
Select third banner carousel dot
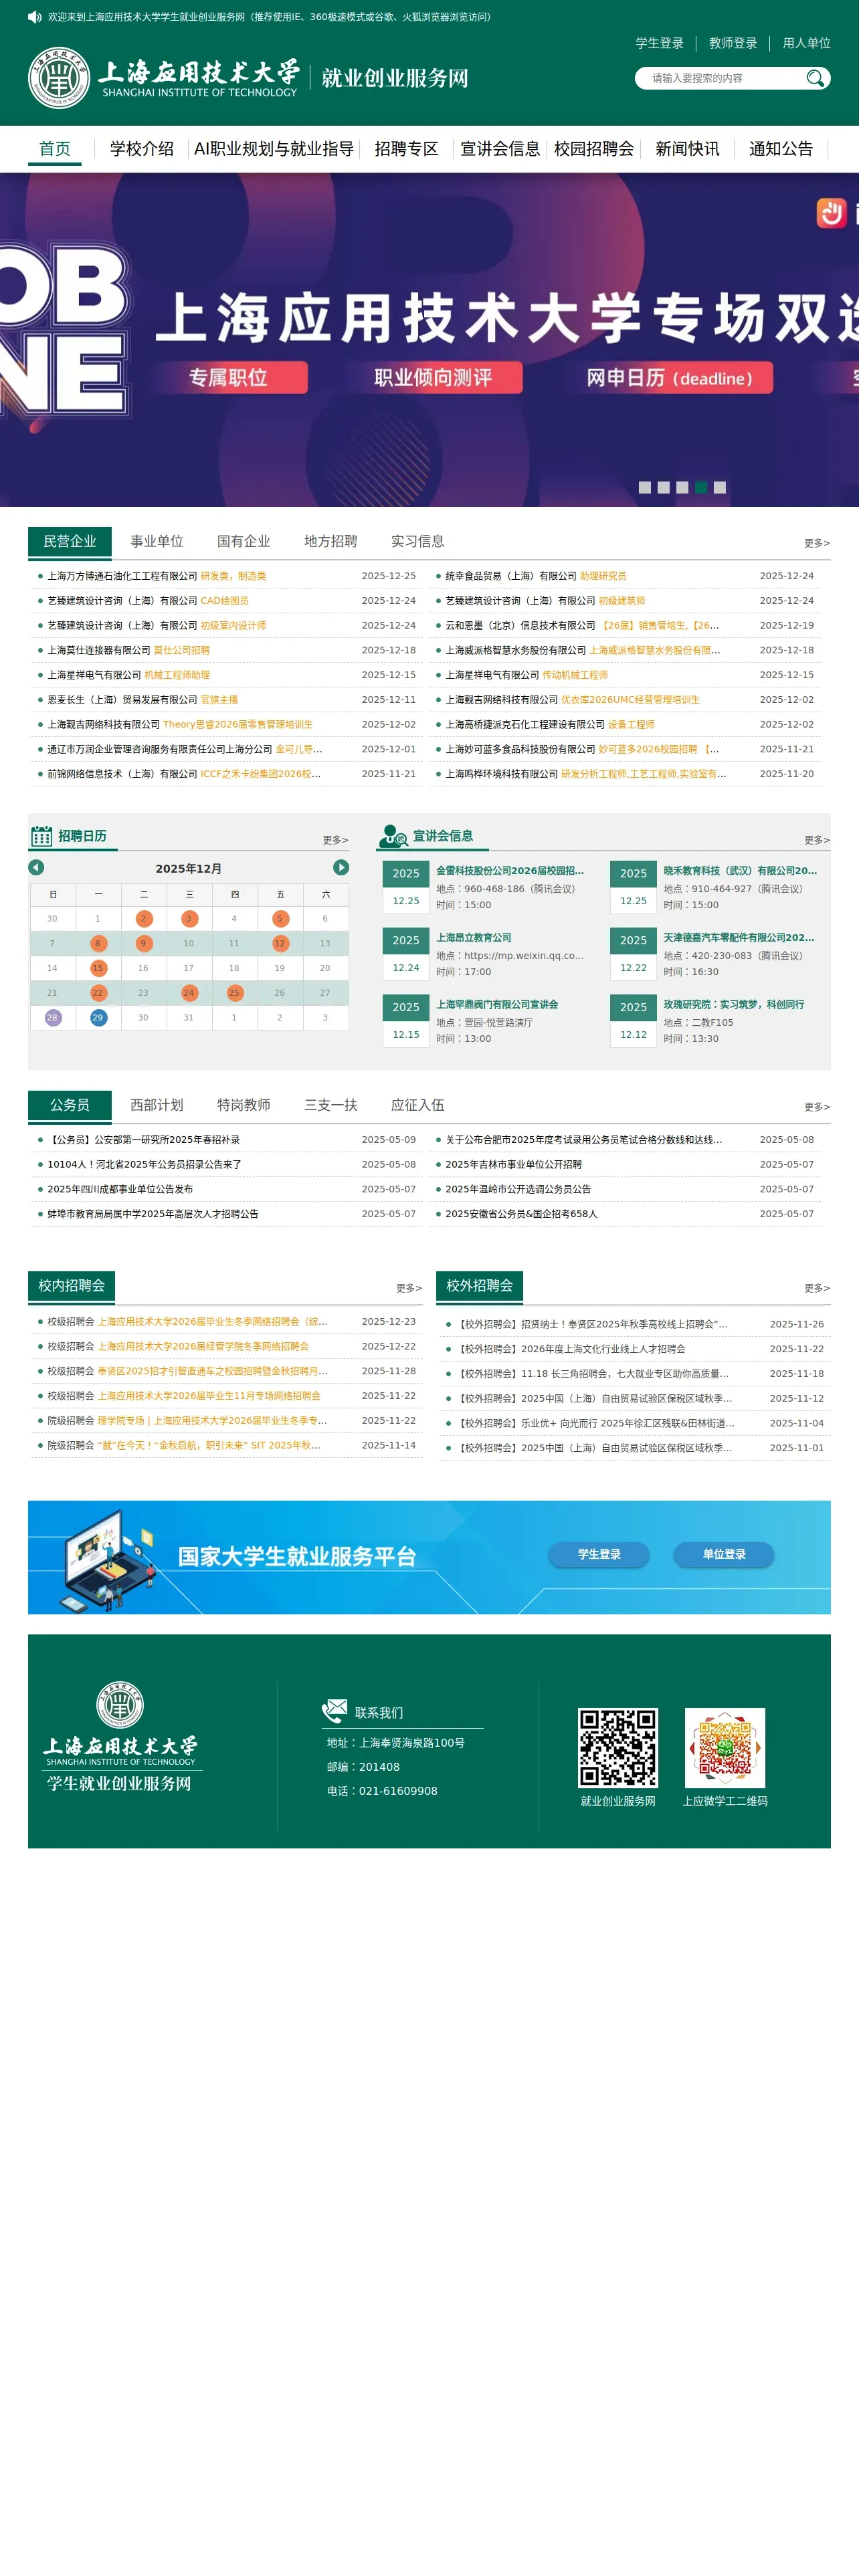coord(682,487)
